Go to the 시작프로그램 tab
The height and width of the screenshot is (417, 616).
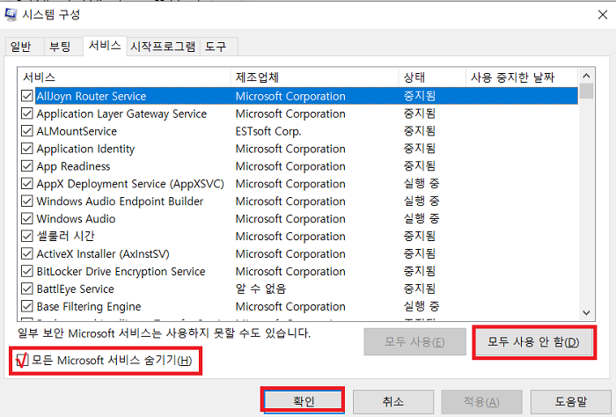pos(163,47)
